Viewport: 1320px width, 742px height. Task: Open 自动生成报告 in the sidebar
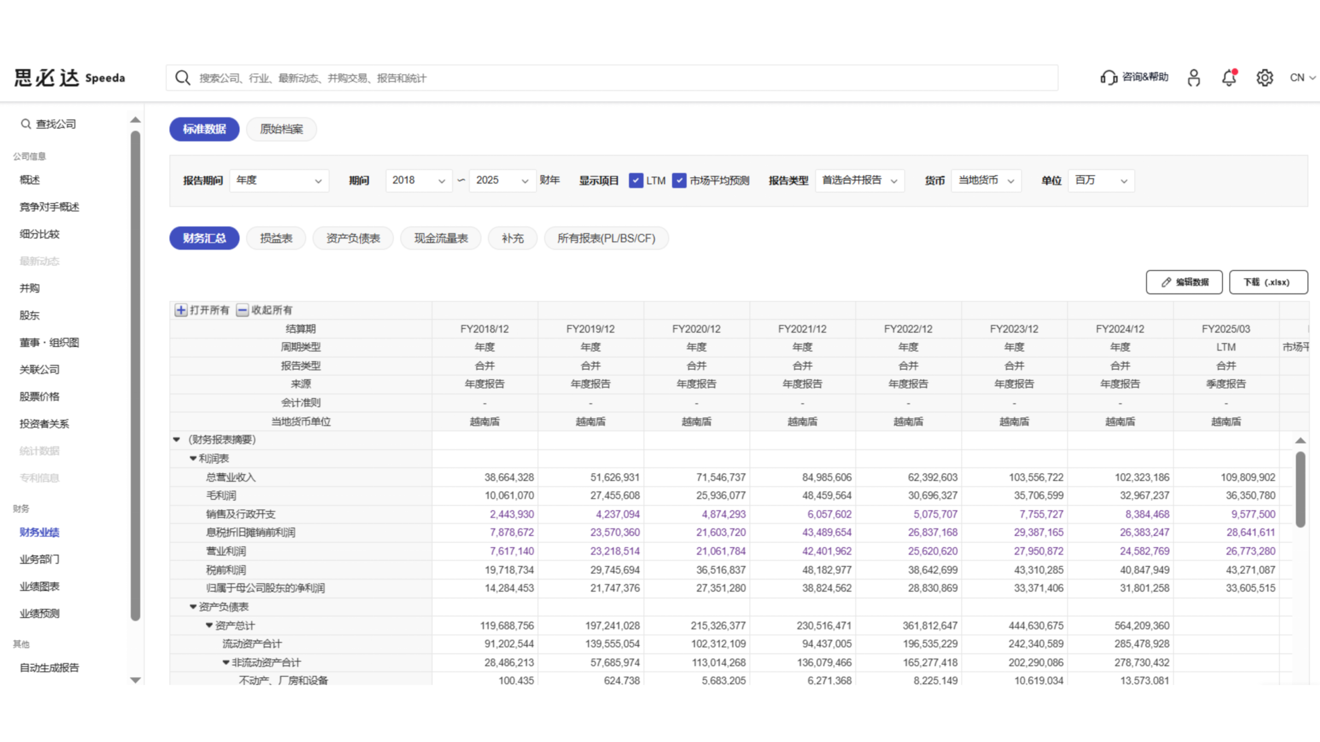49,668
